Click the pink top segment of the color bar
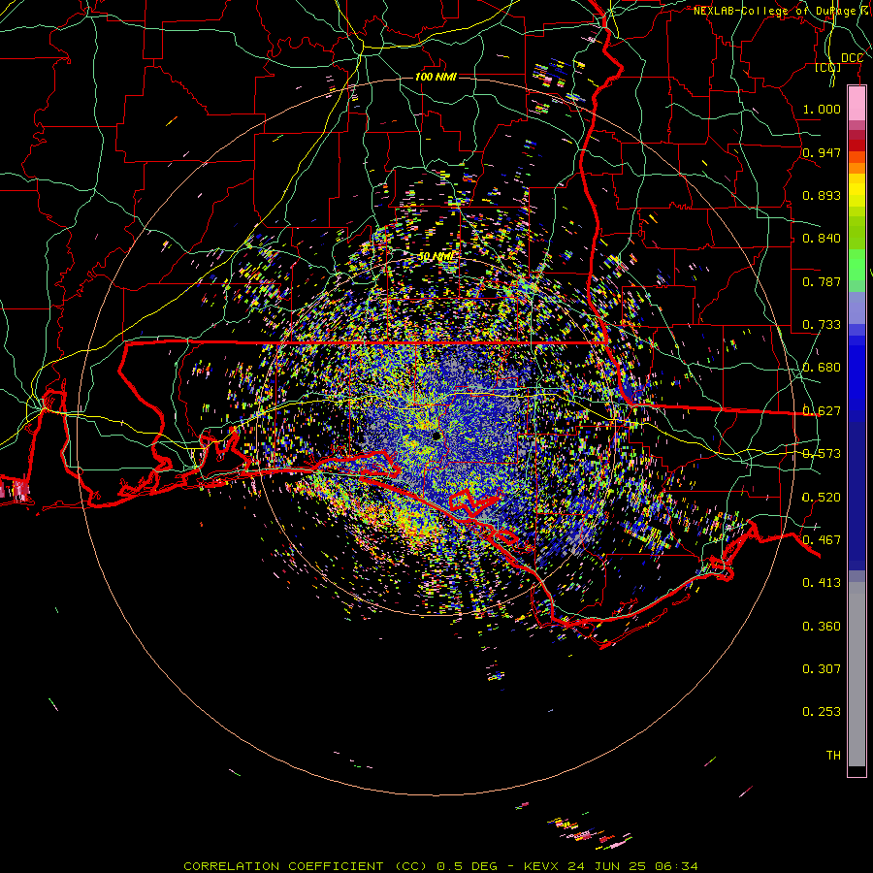 pyautogui.click(x=857, y=104)
